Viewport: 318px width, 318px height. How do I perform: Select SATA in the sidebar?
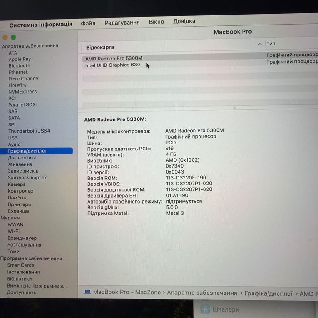[14, 118]
